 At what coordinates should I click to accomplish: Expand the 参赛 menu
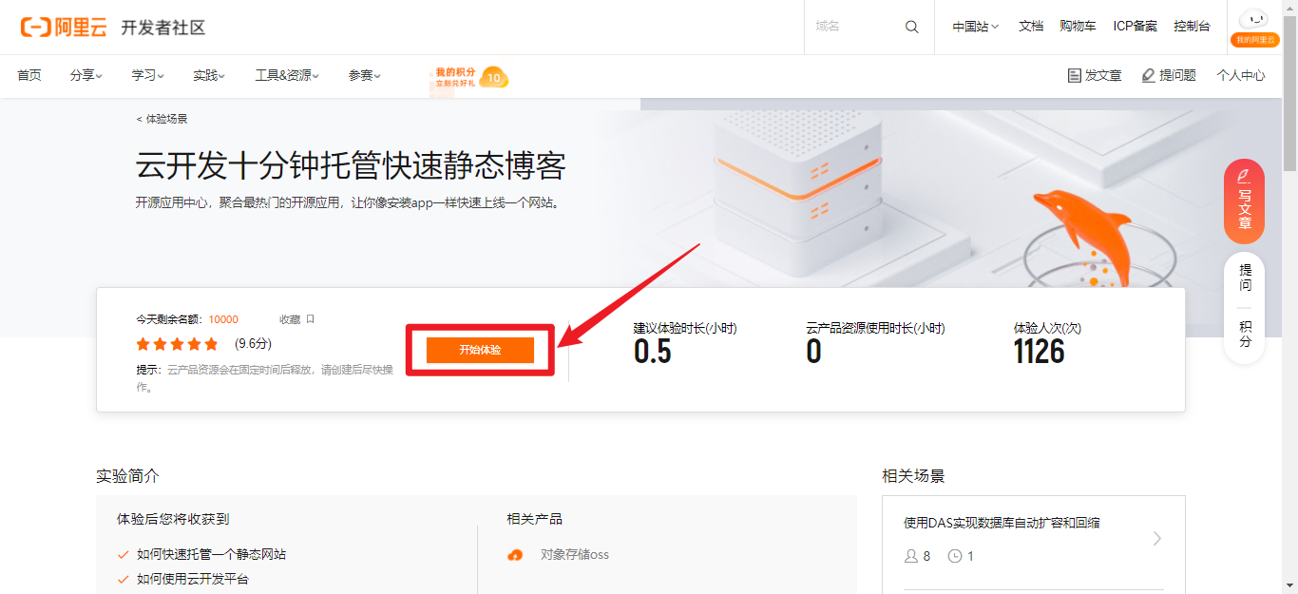coord(364,75)
